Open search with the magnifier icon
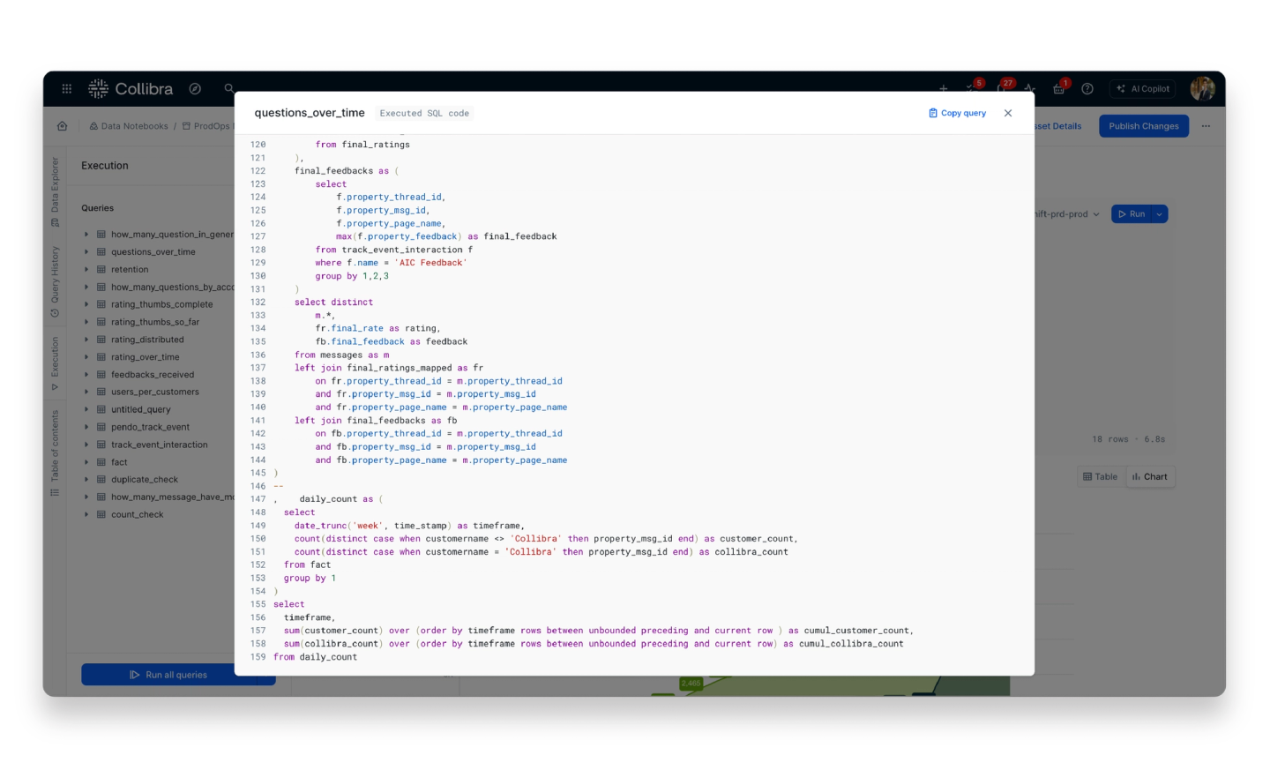 pos(229,88)
